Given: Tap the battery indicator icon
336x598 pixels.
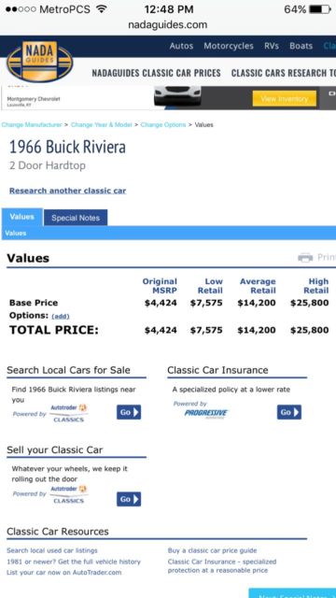Looking at the screenshot, I should [x=320, y=9].
